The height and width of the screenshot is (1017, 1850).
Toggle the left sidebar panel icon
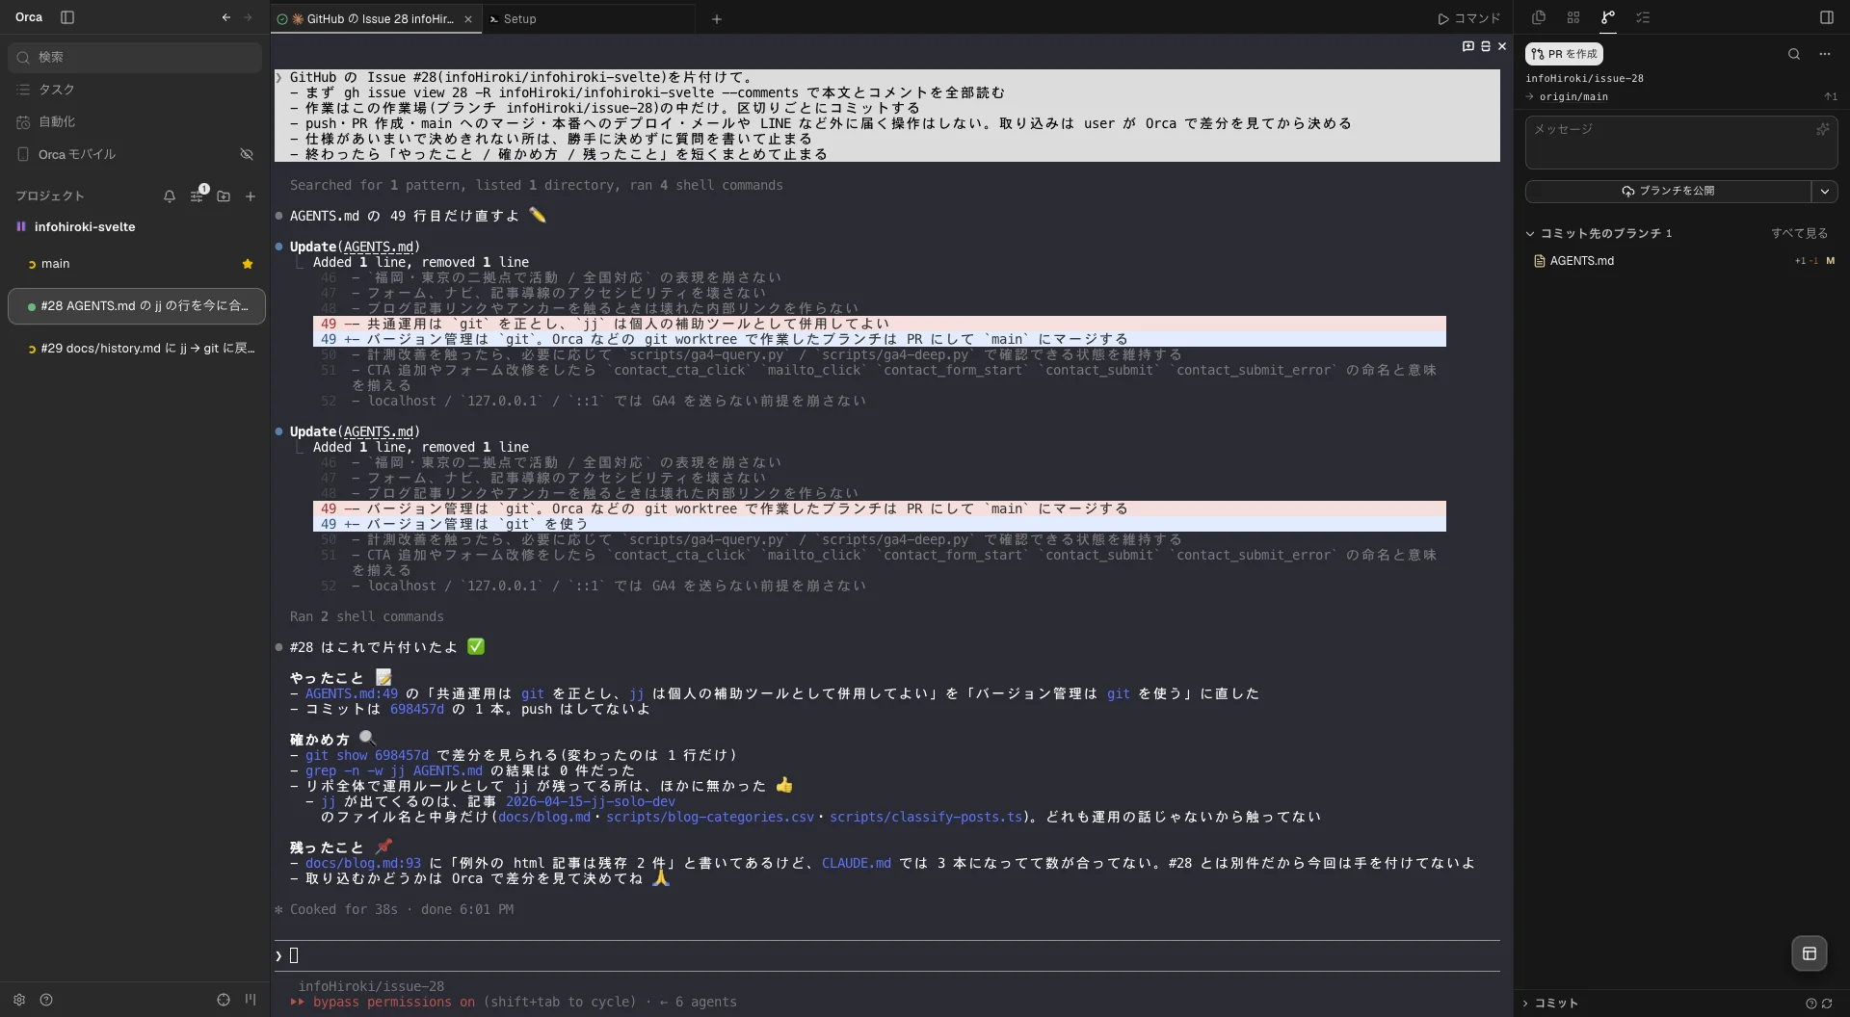67,17
